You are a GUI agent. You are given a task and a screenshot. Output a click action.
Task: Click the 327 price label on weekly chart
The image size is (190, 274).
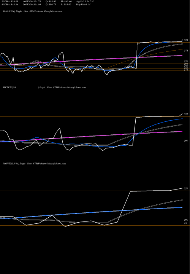[186, 115]
